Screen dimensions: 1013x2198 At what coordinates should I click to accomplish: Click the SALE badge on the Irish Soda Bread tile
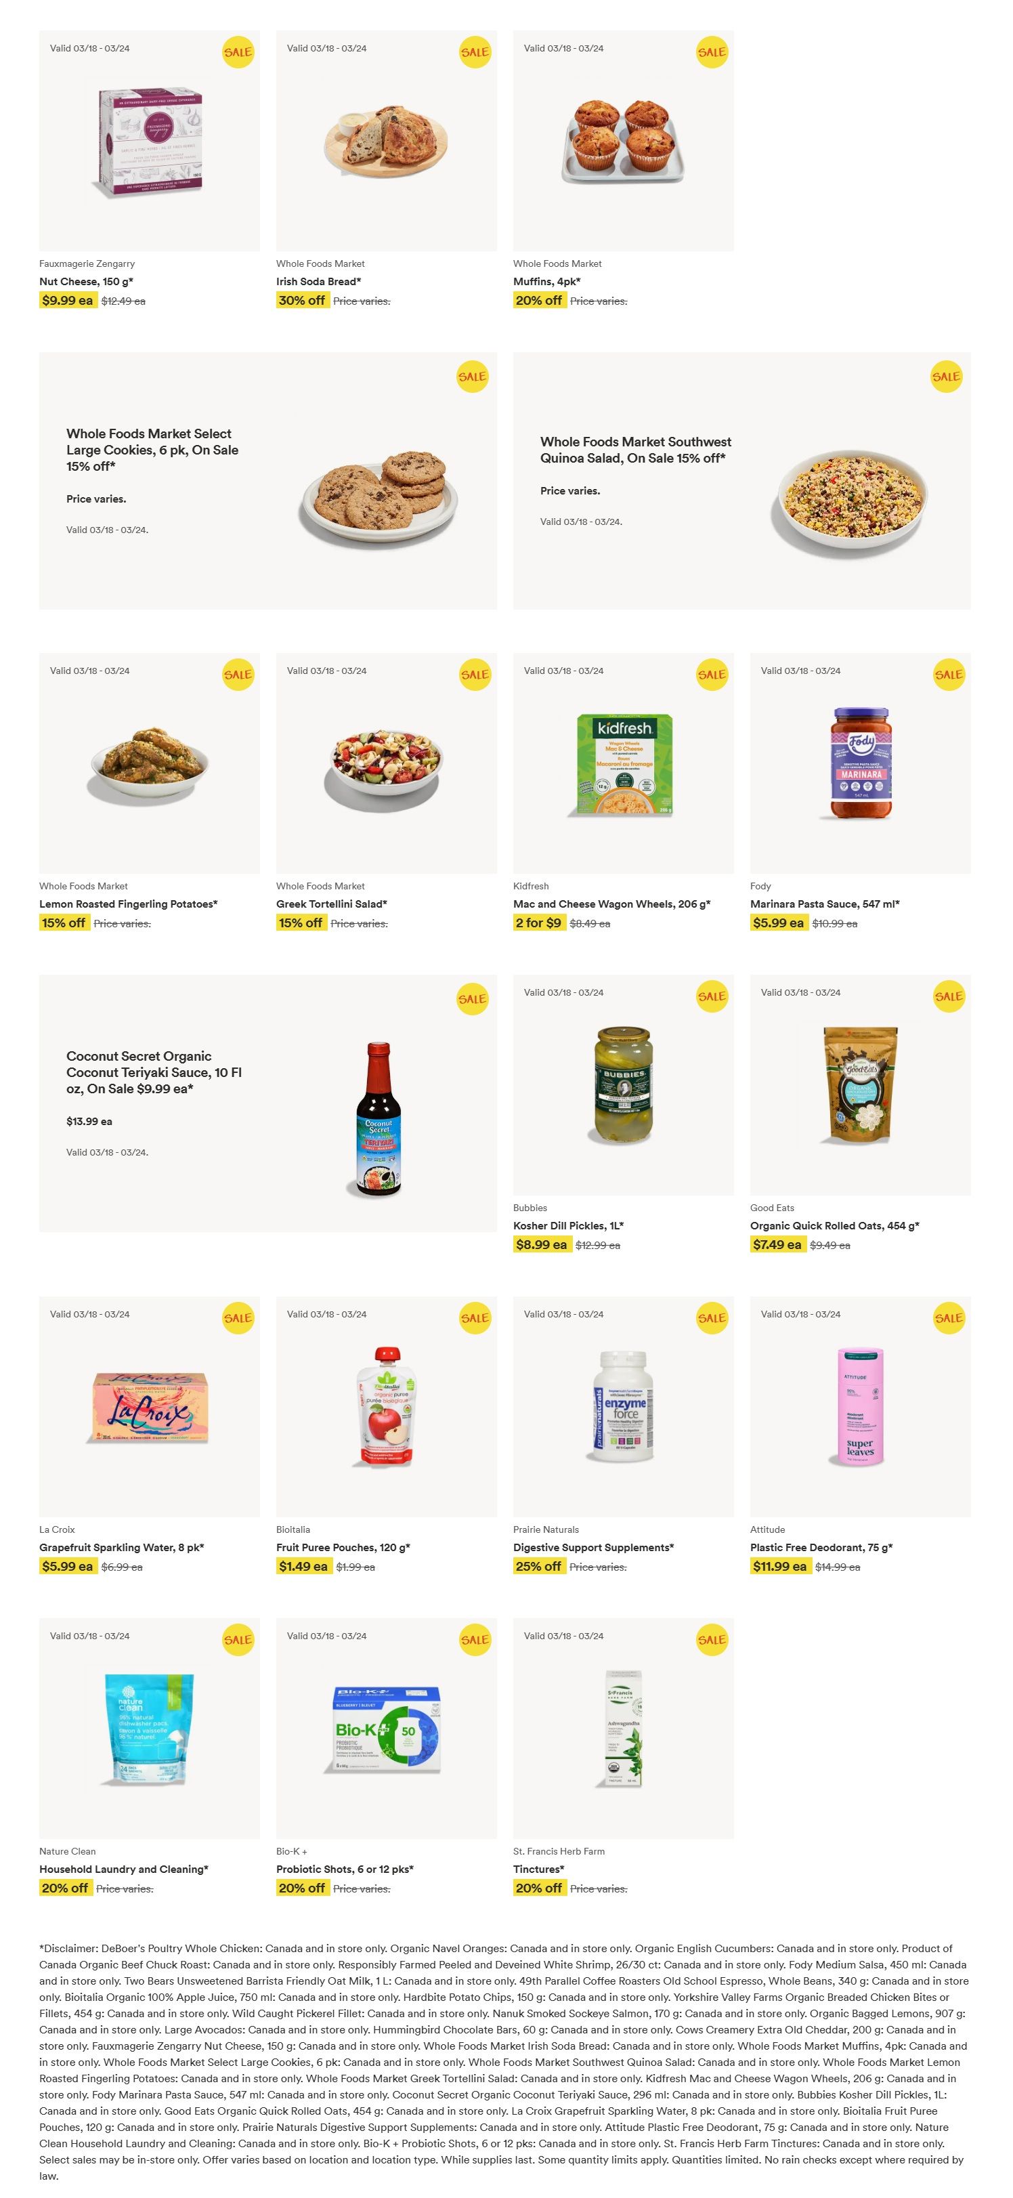[x=474, y=52]
